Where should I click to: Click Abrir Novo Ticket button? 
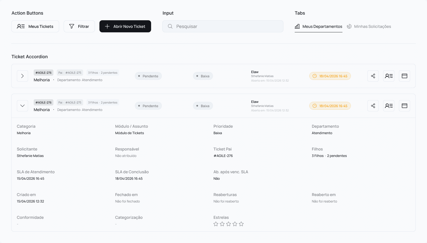(125, 26)
